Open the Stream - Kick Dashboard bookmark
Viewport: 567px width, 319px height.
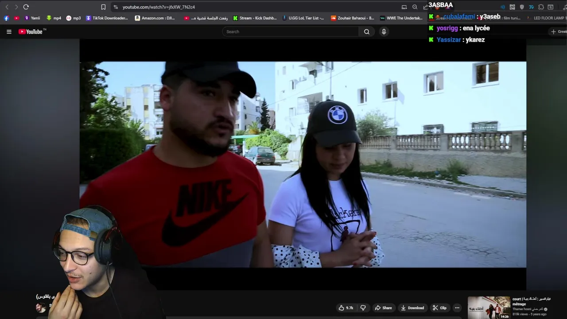coord(255,18)
